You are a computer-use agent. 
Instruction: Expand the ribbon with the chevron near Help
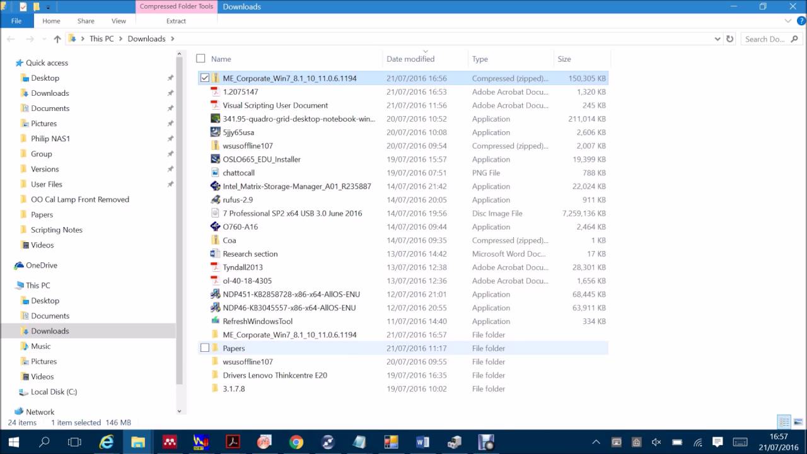[x=789, y=21]
